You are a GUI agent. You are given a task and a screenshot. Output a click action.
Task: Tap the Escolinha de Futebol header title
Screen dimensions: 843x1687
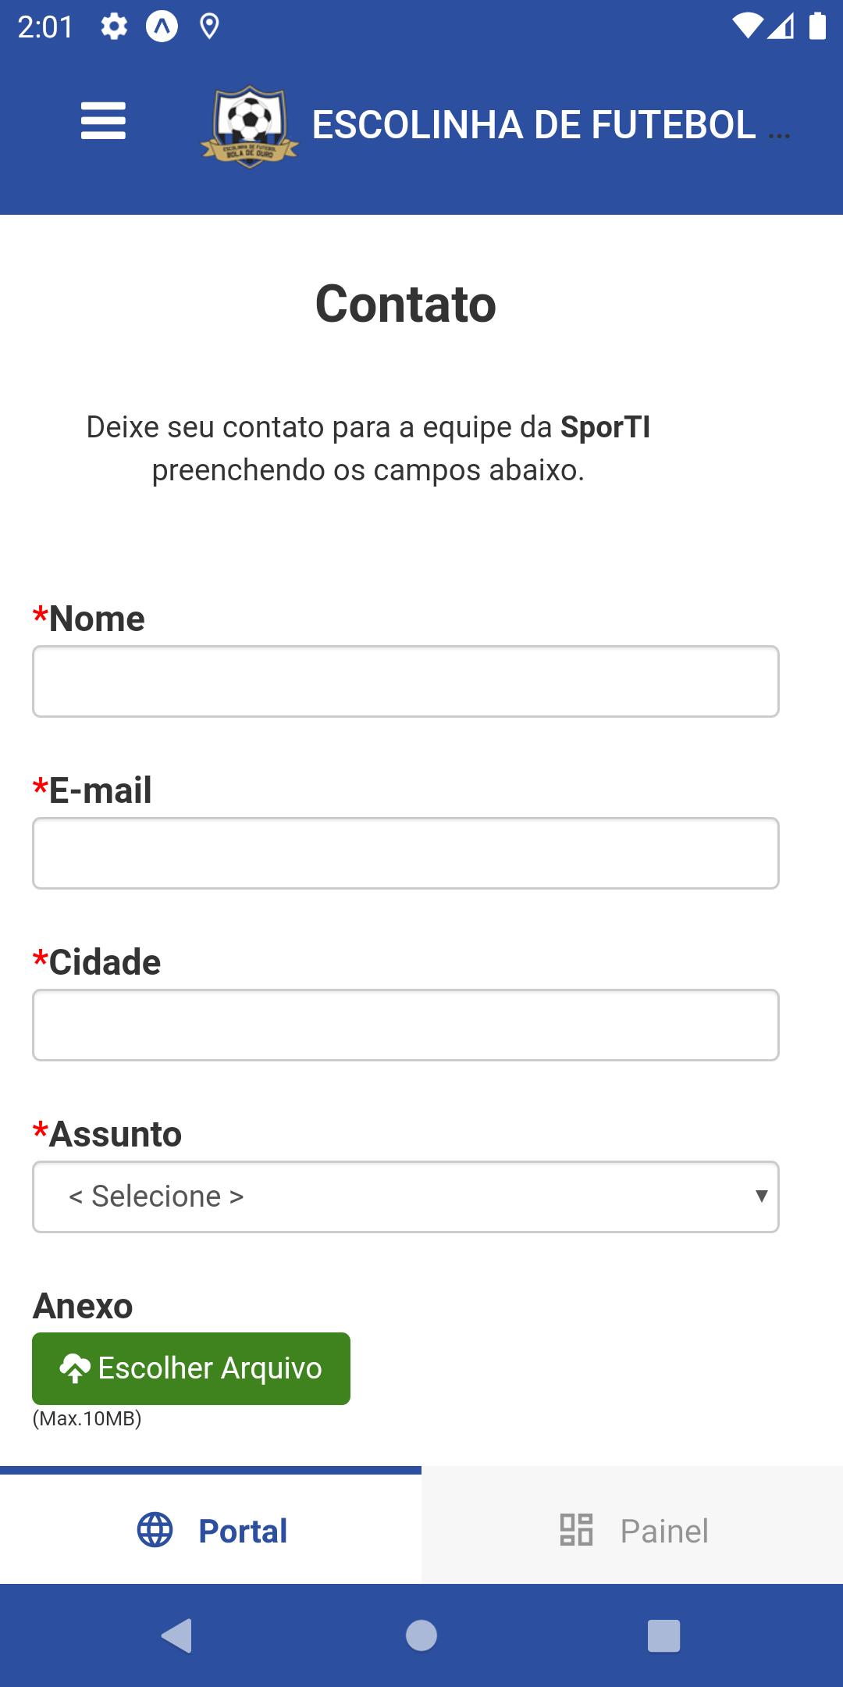551,125
